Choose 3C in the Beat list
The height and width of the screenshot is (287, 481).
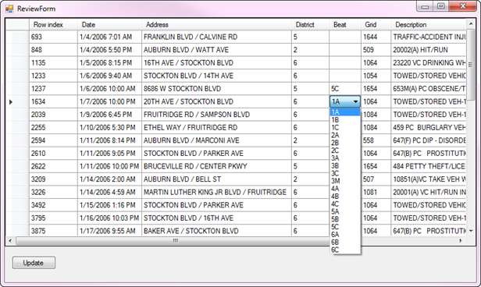click(345, 173)
